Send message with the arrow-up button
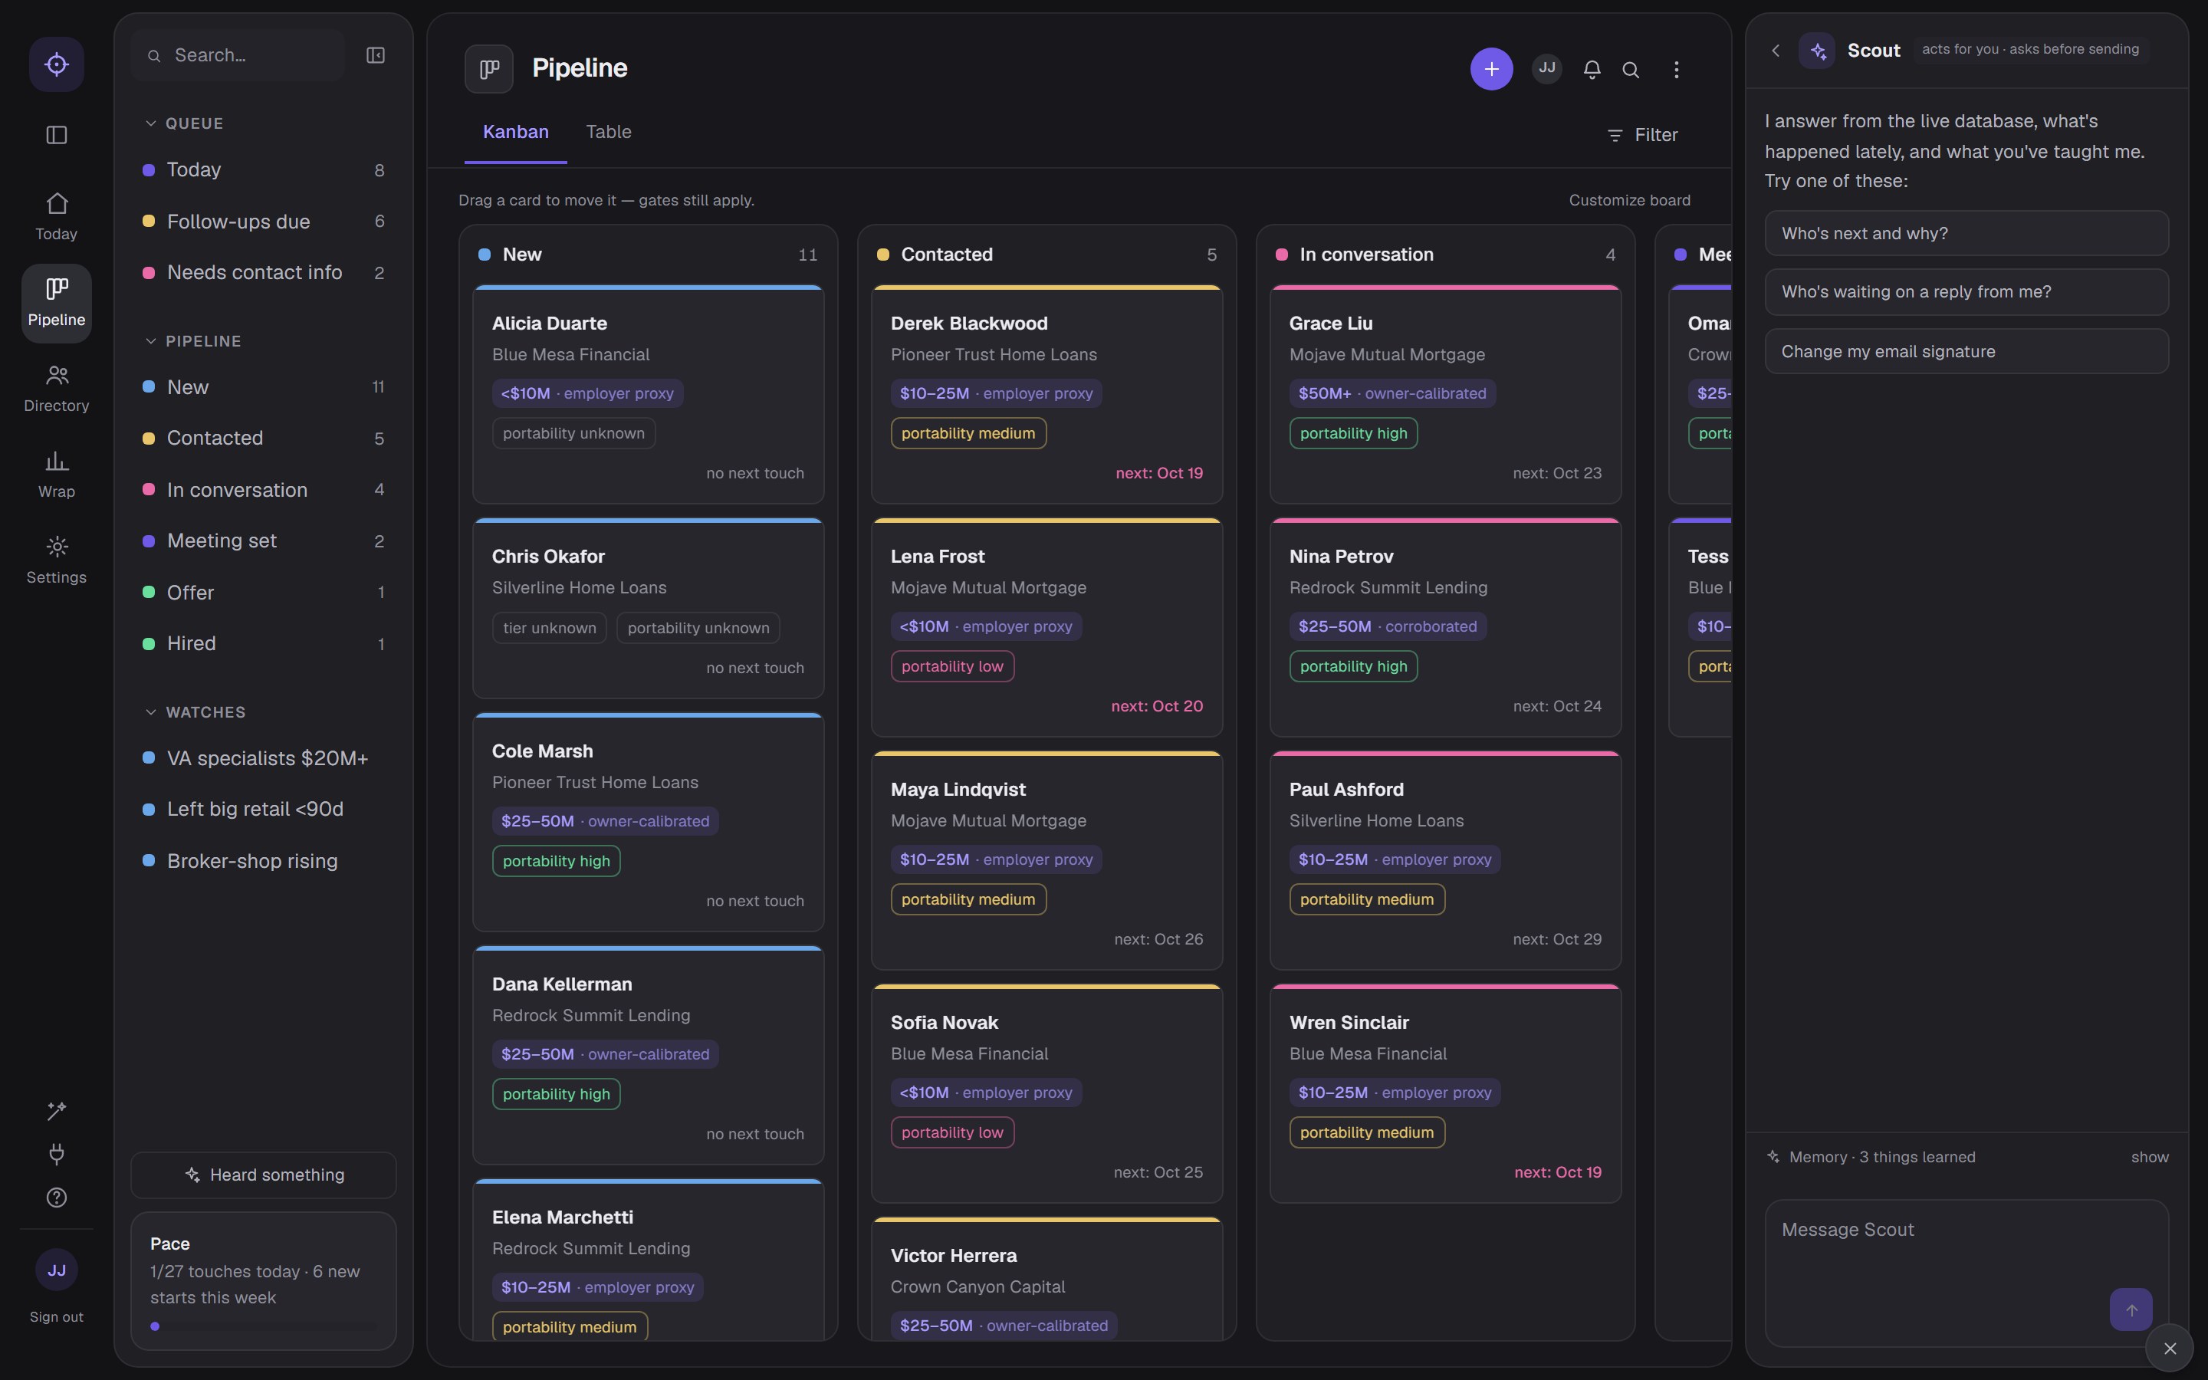Screen dimensions: 2208x1380 coord(2131,1309)
